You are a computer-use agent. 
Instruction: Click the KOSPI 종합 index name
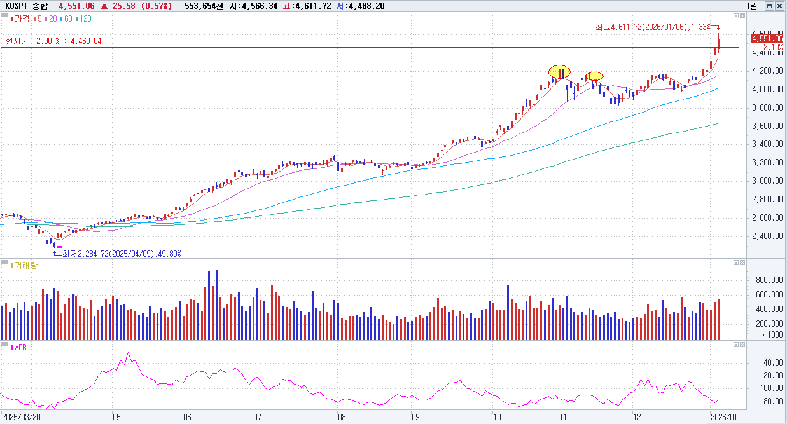[x=26, y=6]
